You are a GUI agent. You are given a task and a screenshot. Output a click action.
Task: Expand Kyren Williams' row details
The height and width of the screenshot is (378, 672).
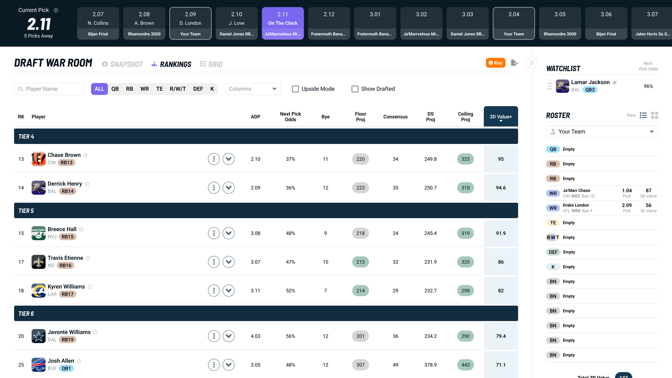(229, 290)
